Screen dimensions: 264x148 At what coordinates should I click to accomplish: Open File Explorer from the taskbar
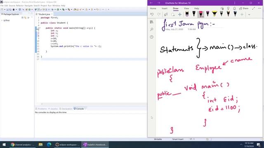(x=40, y=144)
